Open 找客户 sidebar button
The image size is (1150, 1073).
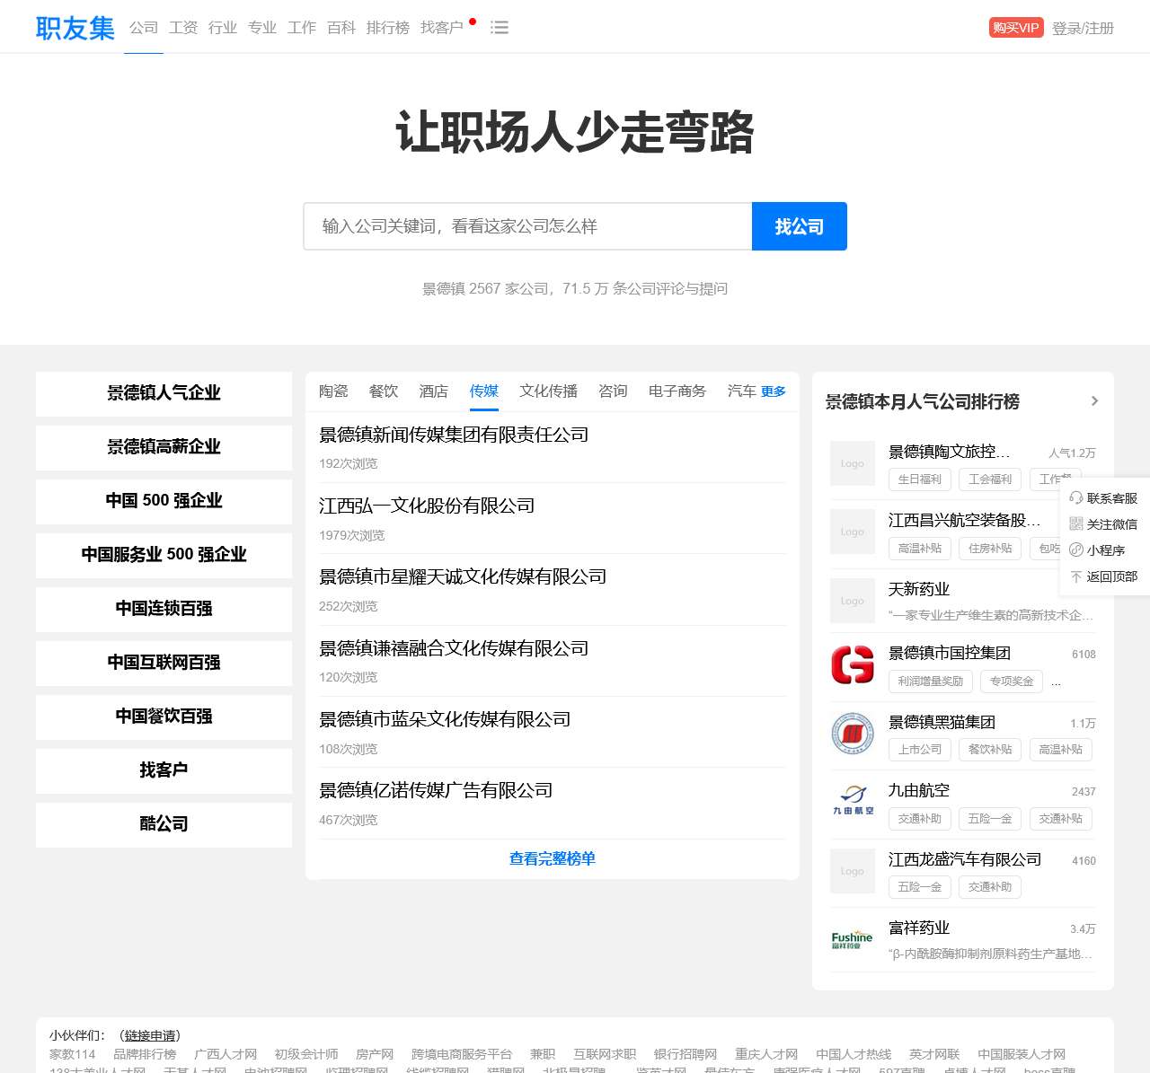164,770
